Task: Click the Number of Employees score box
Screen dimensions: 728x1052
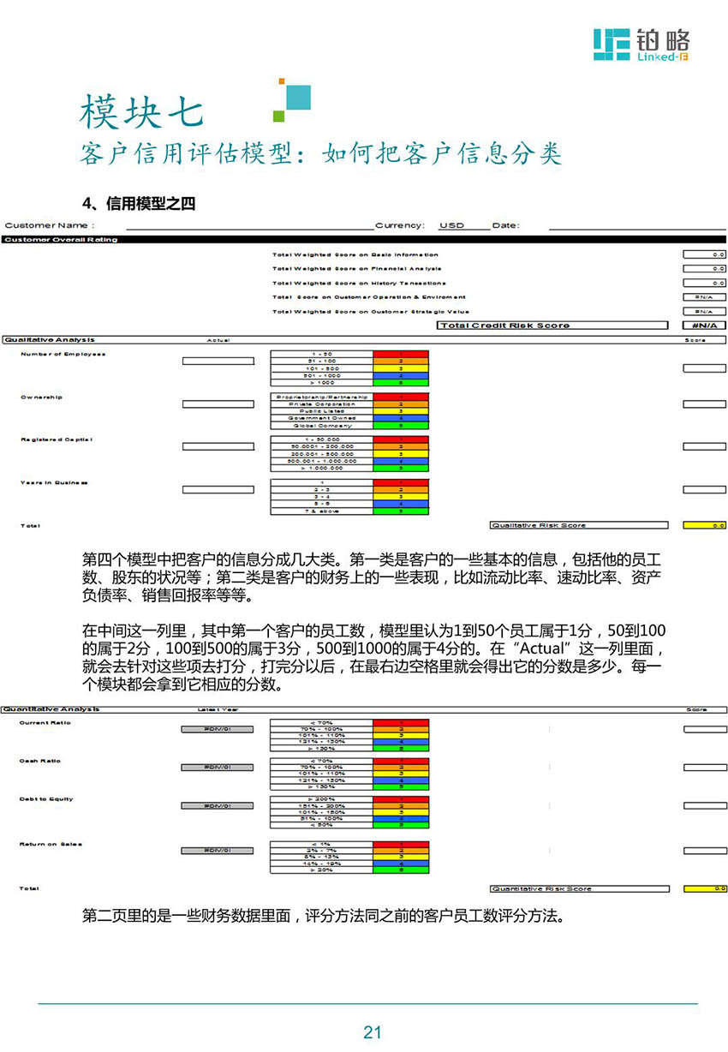Action: pyautogui.click(x=704, y=368)
